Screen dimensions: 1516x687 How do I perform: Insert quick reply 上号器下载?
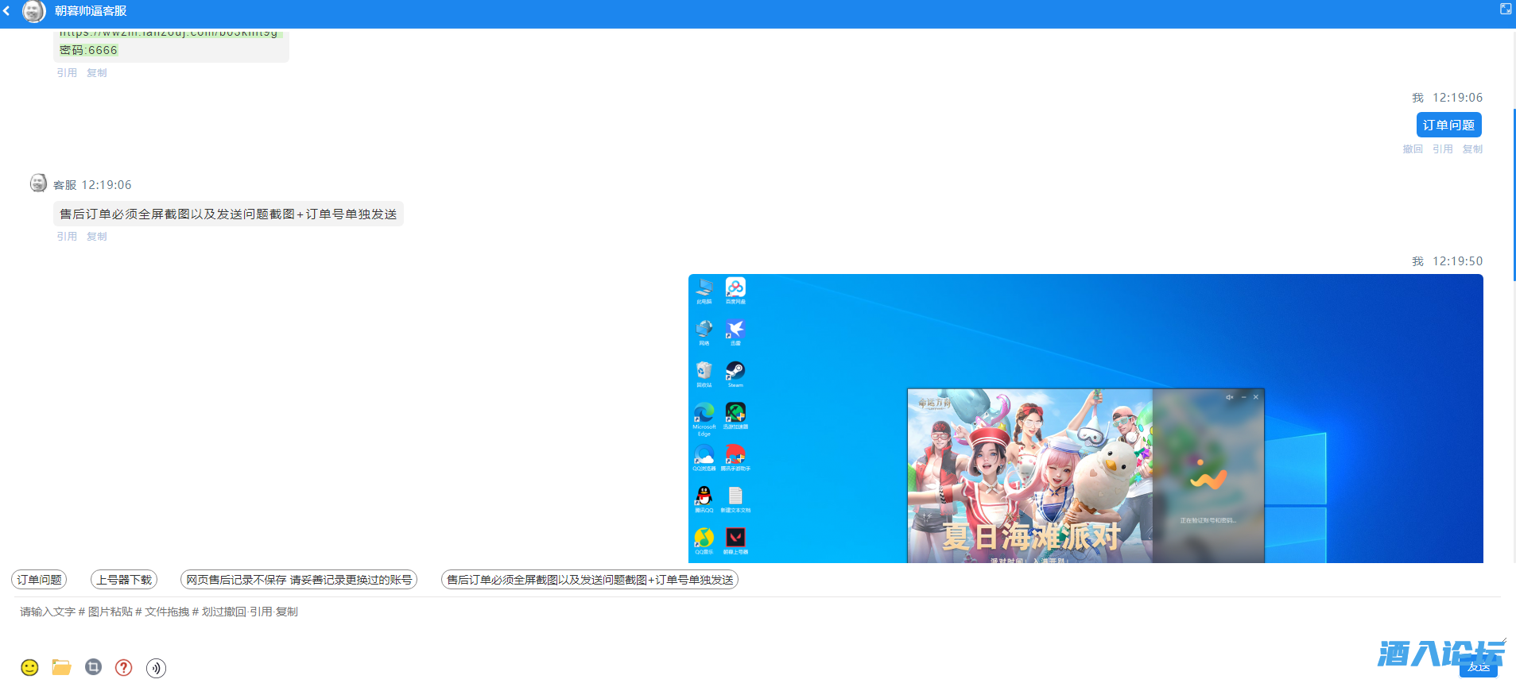[124, 580]
